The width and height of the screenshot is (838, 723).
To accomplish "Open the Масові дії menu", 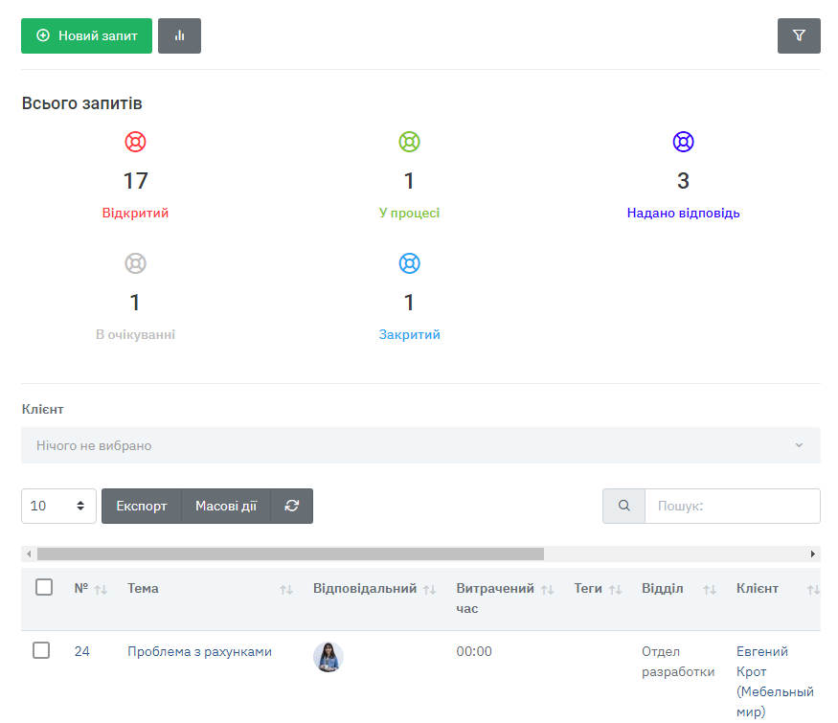I will (x=226, y=507).
